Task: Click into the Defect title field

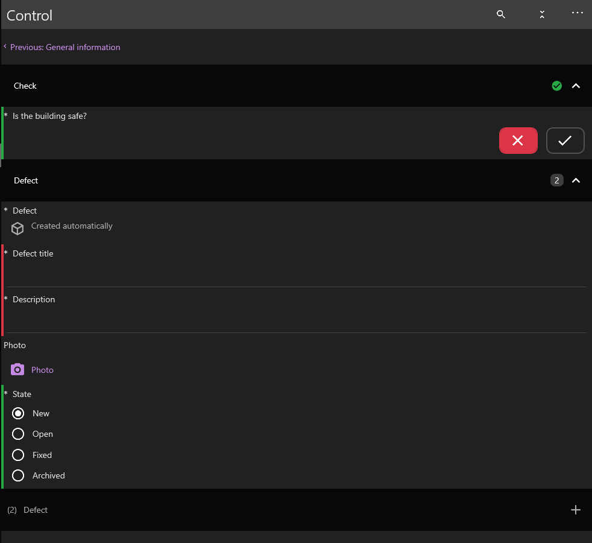Action: click(x=295, y=273)
